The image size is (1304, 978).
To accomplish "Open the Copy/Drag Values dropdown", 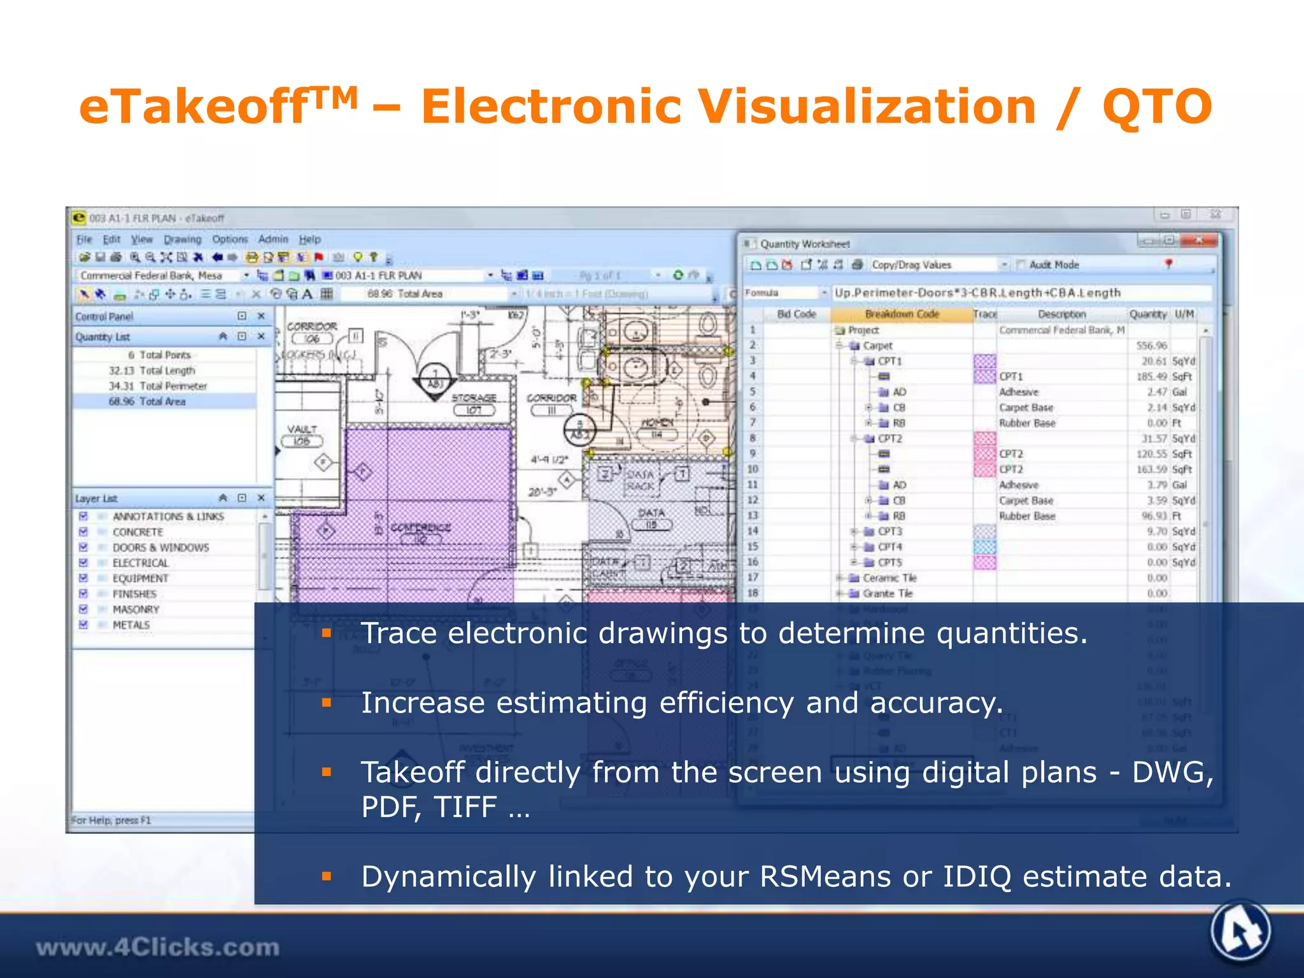I will [x=1004, y=265].
